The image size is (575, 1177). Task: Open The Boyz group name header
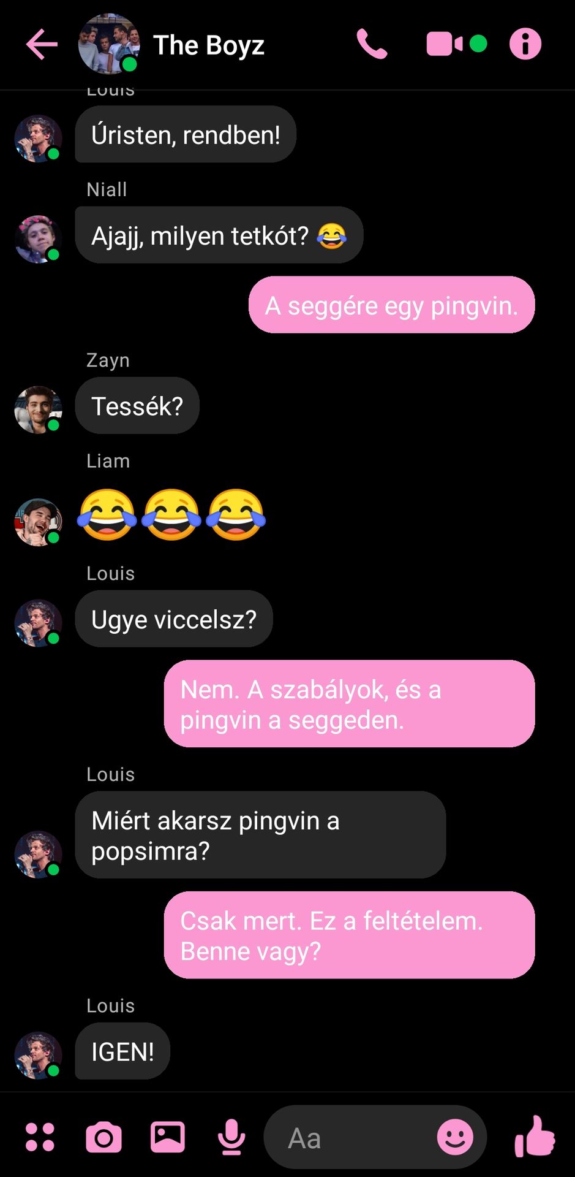[x=209, y=45]
